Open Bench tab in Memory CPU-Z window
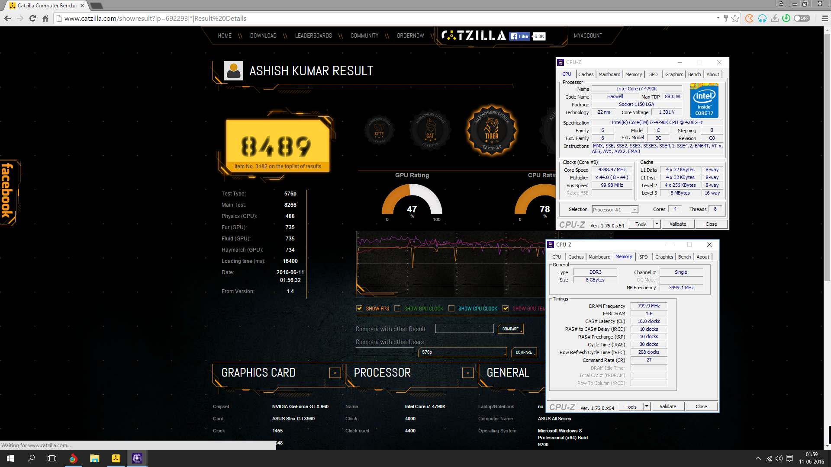This screenshot has height=467, width=831. tap(684, 257)
